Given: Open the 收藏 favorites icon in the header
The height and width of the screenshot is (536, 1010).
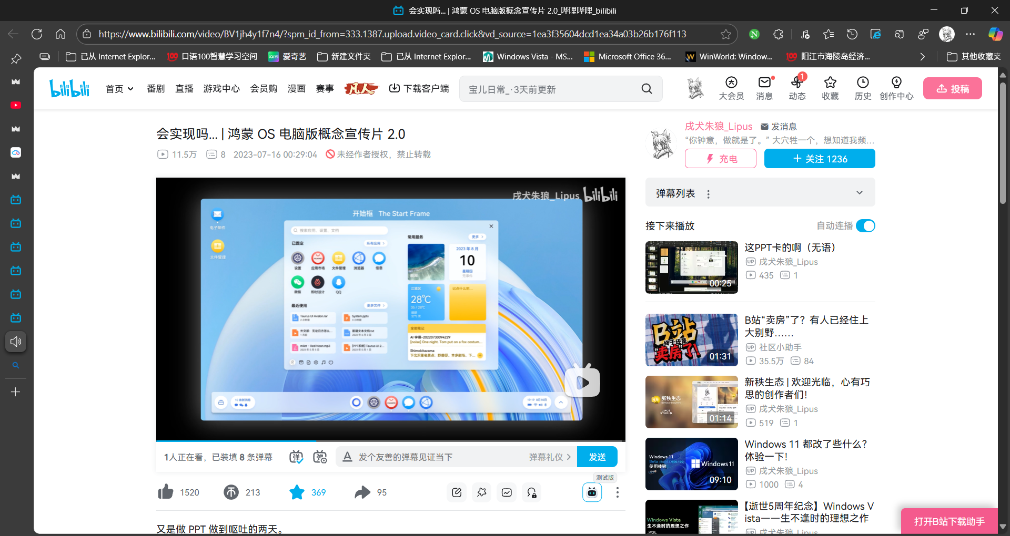Looking at the screenshot, I should (x=830, y=88).
